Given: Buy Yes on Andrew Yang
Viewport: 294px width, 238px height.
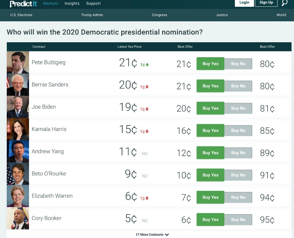Looking at the screenshot, I should tap(211, 153).
